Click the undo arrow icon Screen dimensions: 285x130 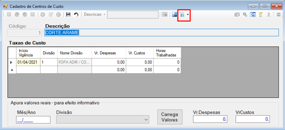coord(76,15)
